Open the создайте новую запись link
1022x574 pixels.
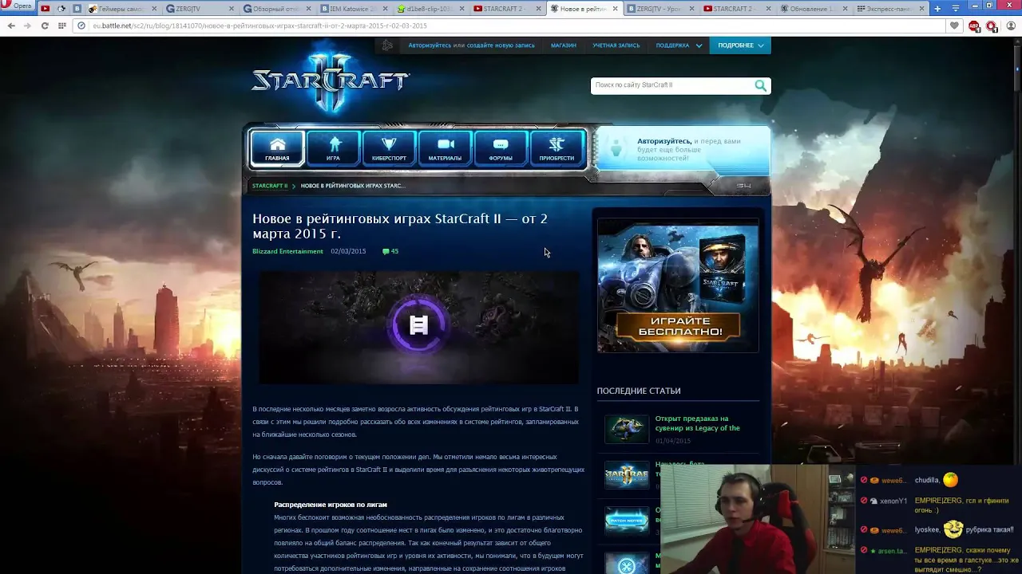click(501, 45)
